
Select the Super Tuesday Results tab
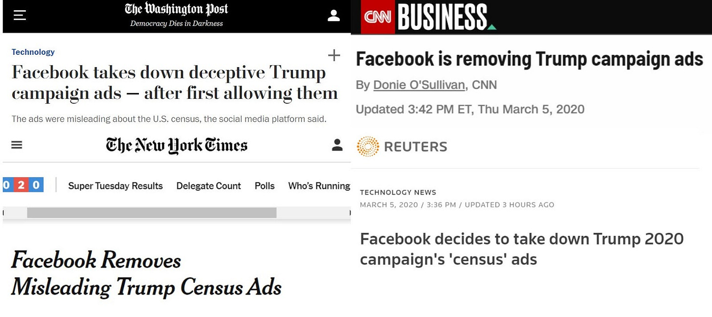(x=115, y=186)
